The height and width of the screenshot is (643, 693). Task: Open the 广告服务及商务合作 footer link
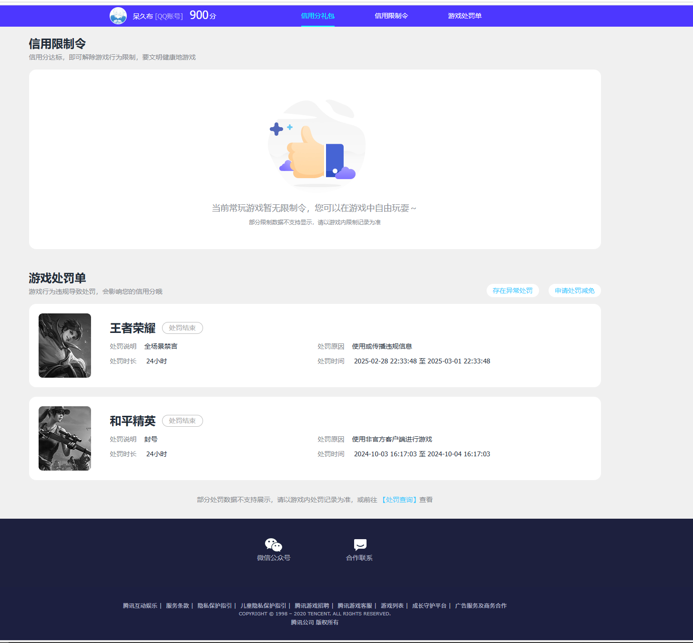point(480,606)
